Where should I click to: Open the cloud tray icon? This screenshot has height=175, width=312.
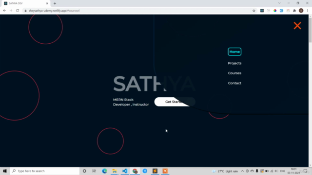pyautogui.click(x=252, y=171)
